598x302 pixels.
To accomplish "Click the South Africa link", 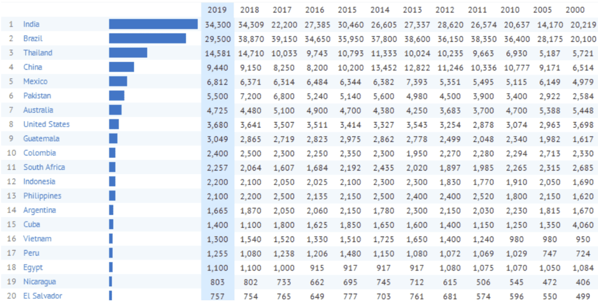I will (x=44, y=167).
